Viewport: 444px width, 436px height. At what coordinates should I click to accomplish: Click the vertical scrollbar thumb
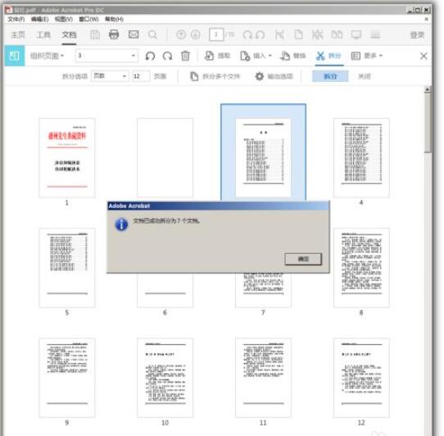[x=428, y=124]
